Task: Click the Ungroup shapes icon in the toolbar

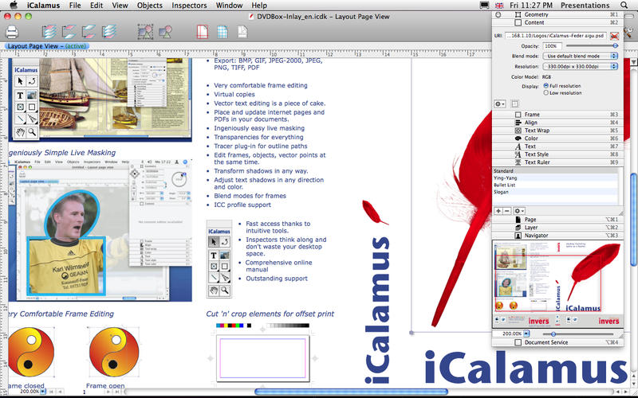Action: tap(165, 32)
